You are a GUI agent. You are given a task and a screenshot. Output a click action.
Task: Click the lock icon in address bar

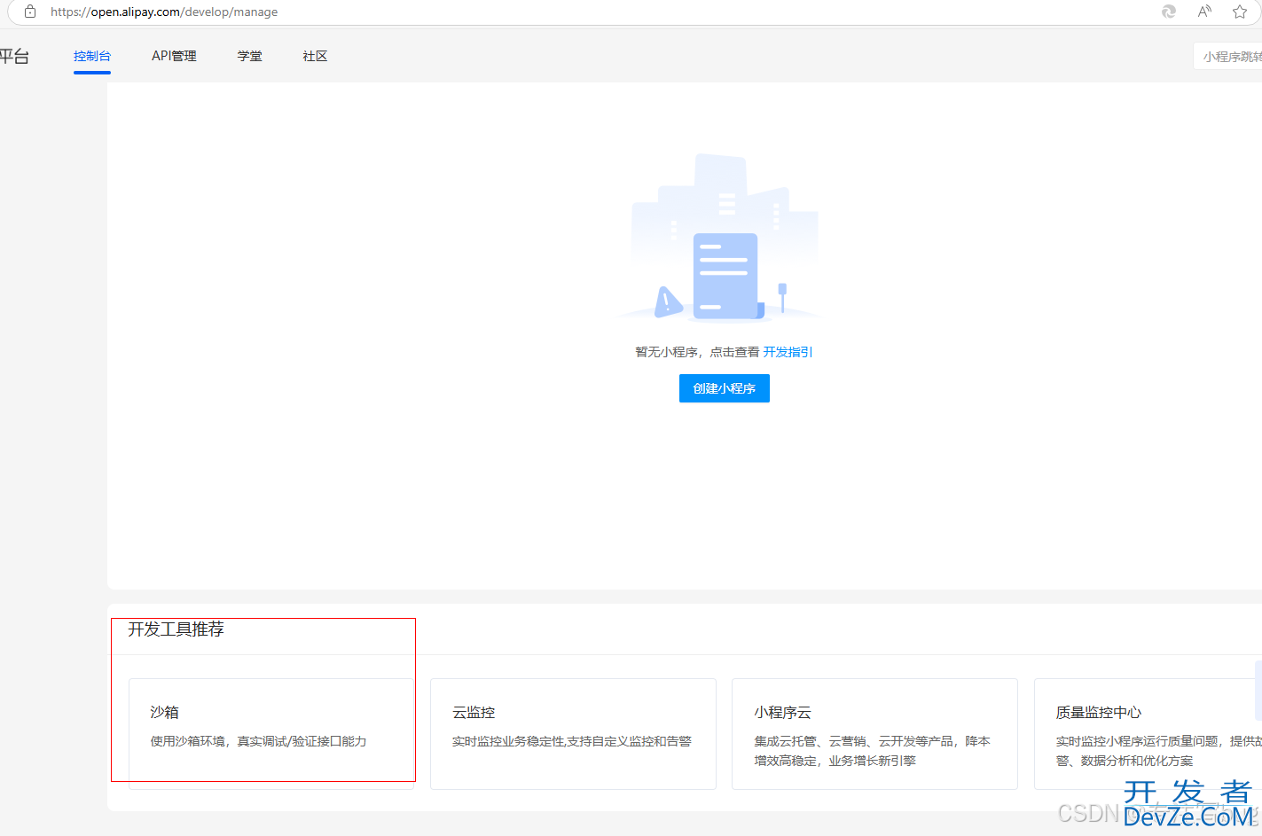(30, 12)
